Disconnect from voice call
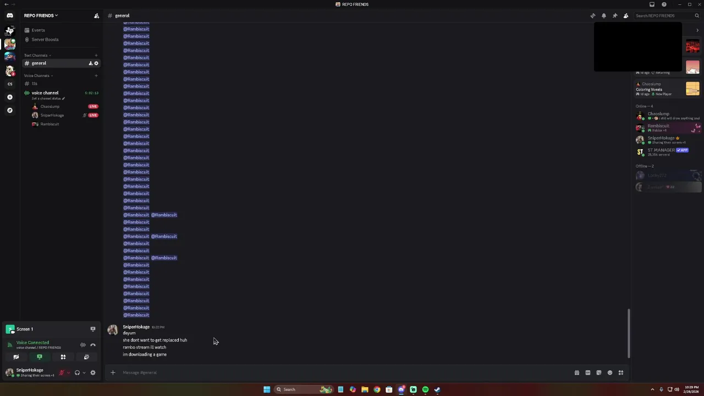 [x=93, y=345]
